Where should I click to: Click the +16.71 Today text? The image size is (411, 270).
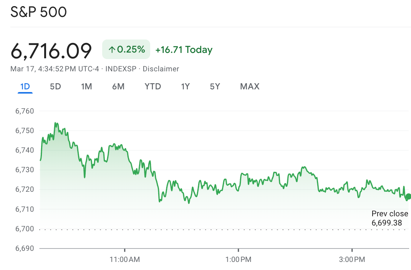coord(183,49)
